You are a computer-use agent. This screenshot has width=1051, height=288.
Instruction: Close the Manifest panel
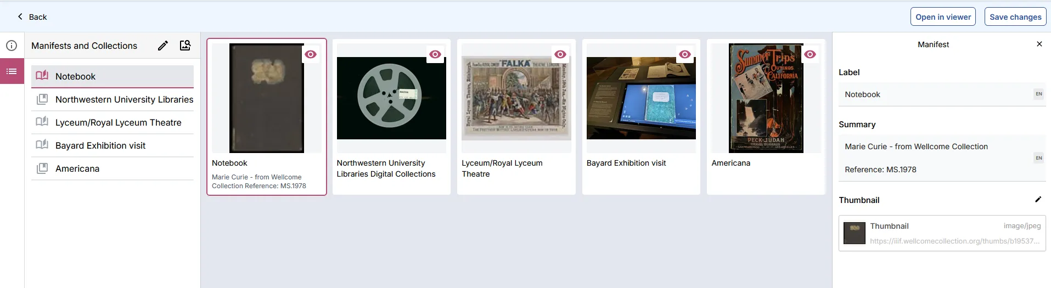point(1039,44)
